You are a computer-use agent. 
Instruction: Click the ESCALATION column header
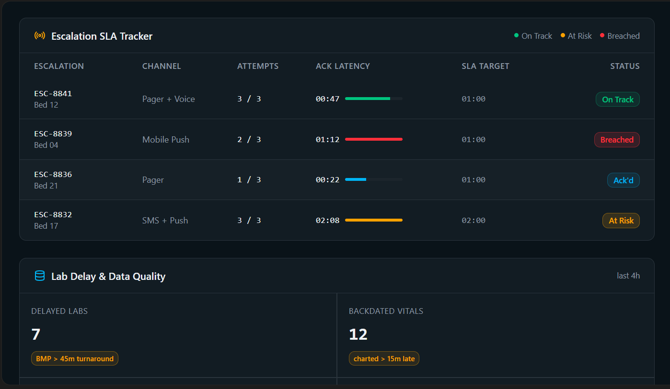(59, 66)
